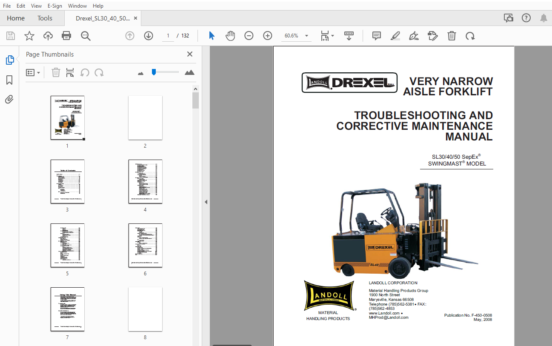Click the MHProd@Landoll.com email link
Viewport: 552px width, 346px height.
coord(389,317)
